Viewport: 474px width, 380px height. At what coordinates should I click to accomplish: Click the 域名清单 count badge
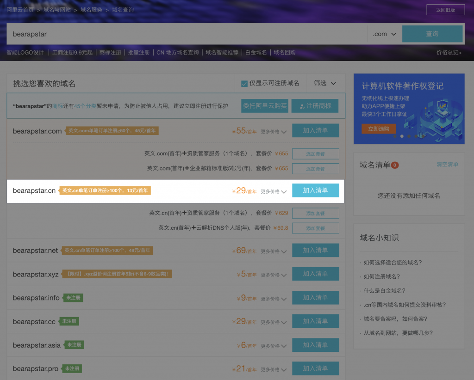[395, 165]
